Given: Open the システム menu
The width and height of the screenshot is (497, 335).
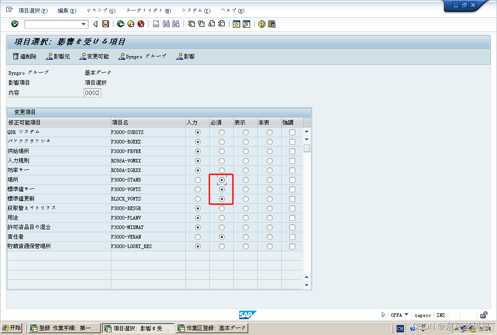Looking at the screenshot, I should pos(195,10).
